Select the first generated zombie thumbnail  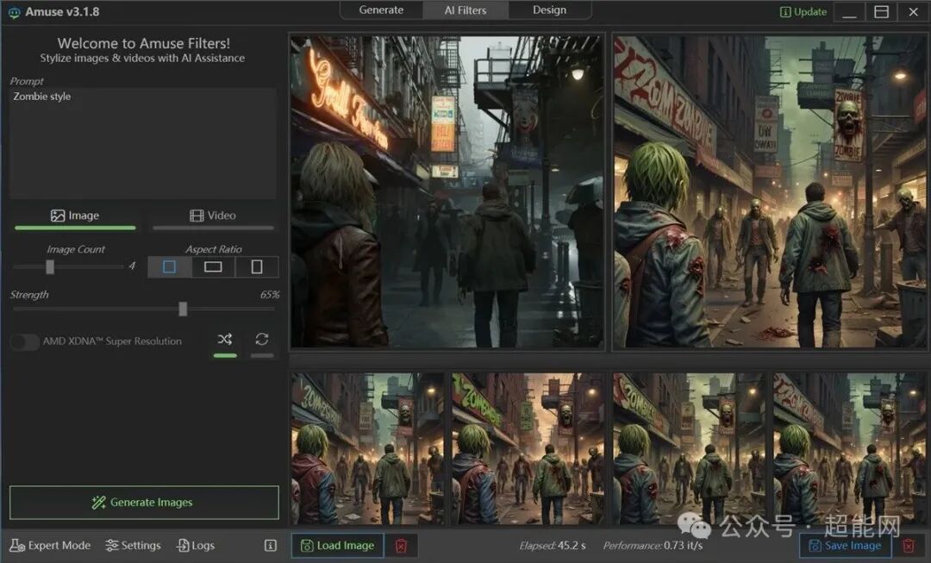tap(368, 448)
